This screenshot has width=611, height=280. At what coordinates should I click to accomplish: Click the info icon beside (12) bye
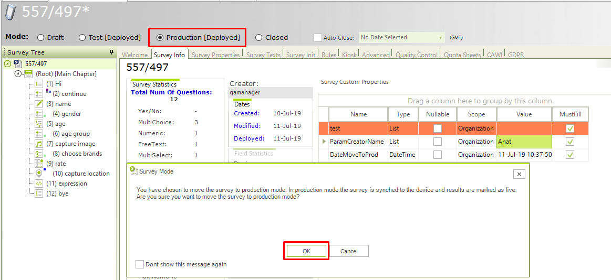tap(38, 193)
